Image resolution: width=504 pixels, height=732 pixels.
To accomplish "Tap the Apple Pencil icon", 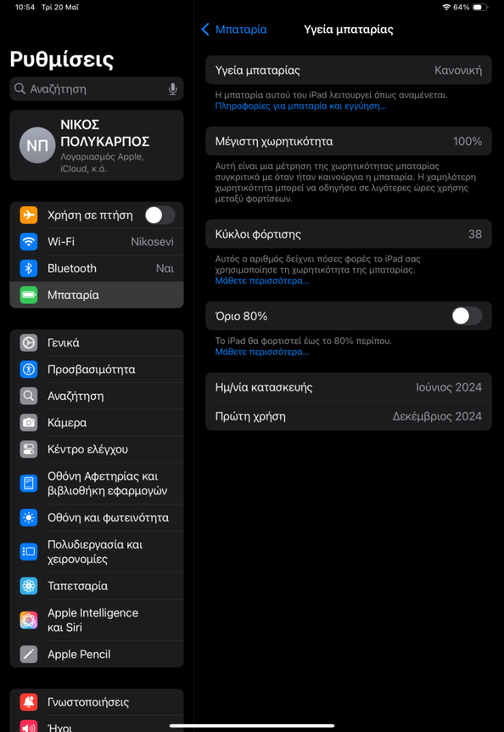I will pyautogui.click(x=28, y=654).
